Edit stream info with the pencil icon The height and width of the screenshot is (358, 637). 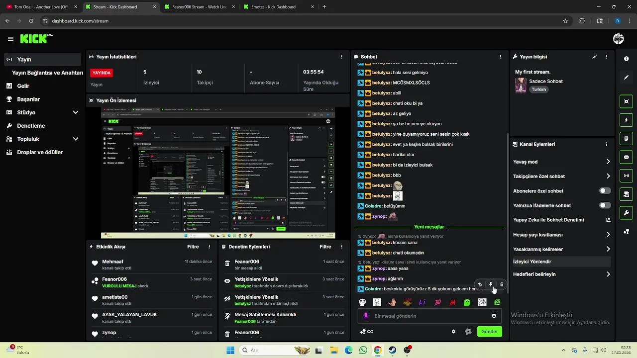(x=594, y=57)
